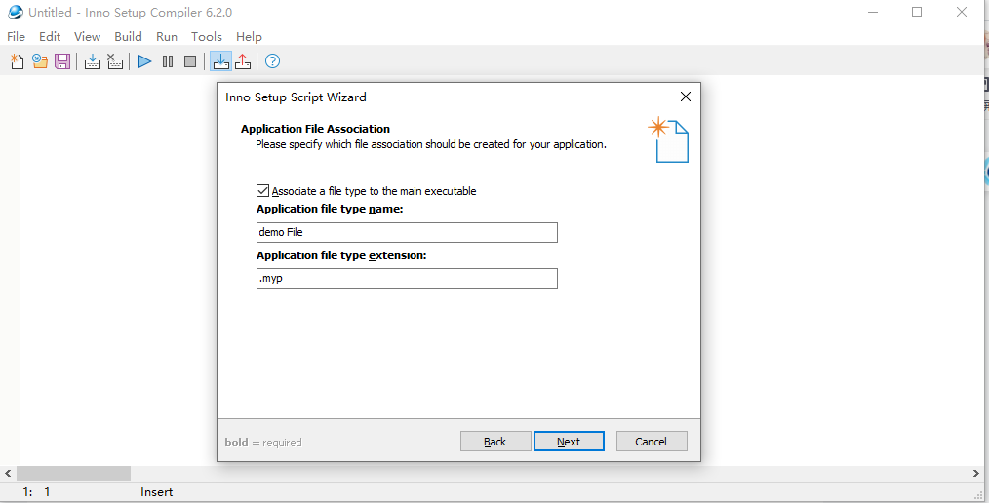989x503 pixels.
Task: Maximize the Inno Setup Compiler window
Action: click(x=917, y=12)
